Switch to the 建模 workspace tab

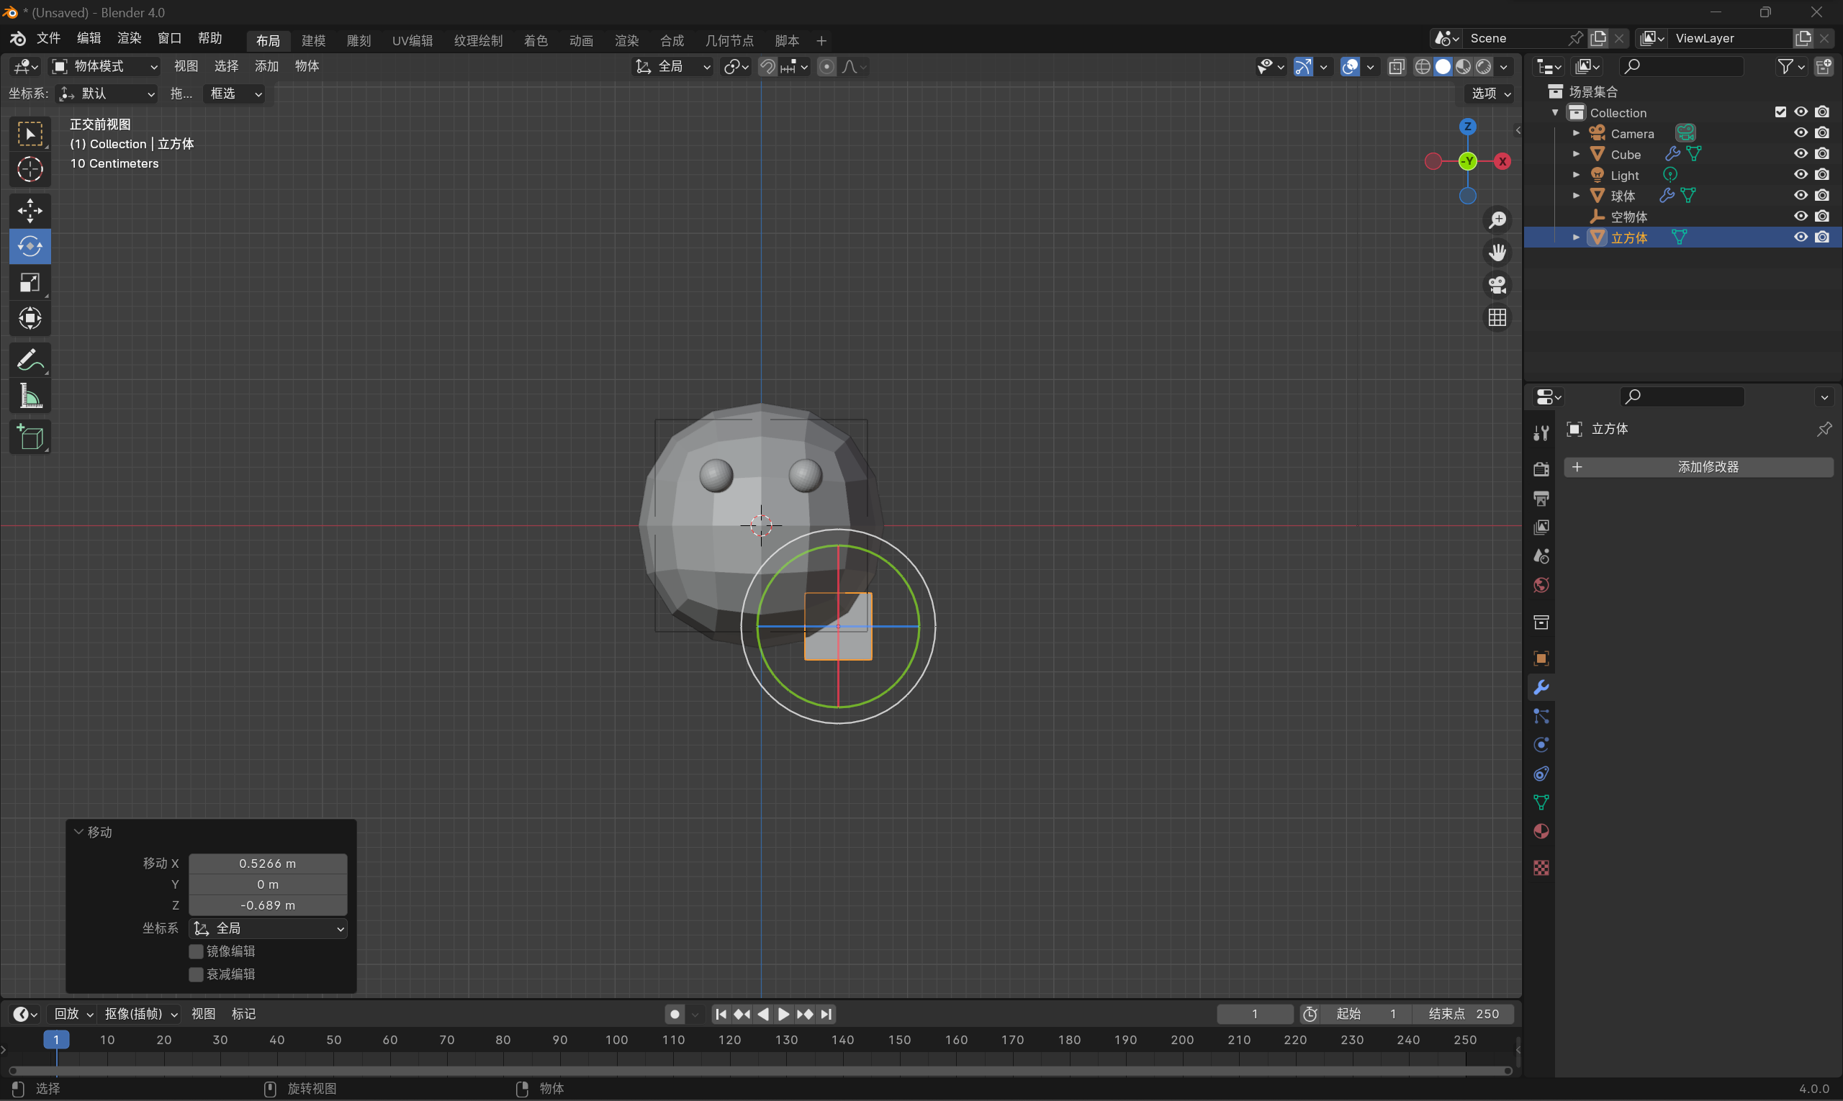[x=313, y=40]
